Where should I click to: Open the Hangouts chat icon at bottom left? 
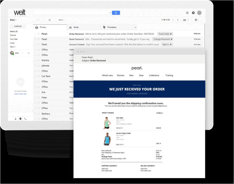[x=20, y=119]
